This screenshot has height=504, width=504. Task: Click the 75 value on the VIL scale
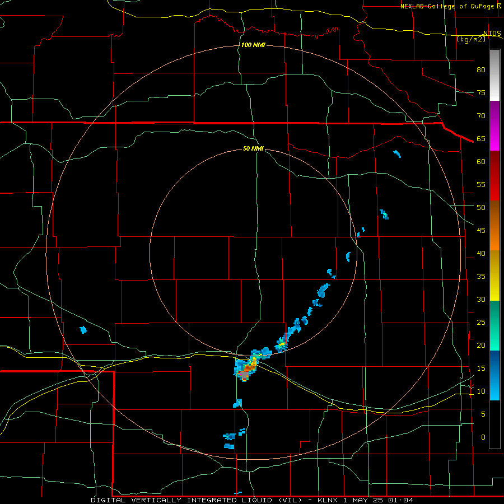pos(481,93)
